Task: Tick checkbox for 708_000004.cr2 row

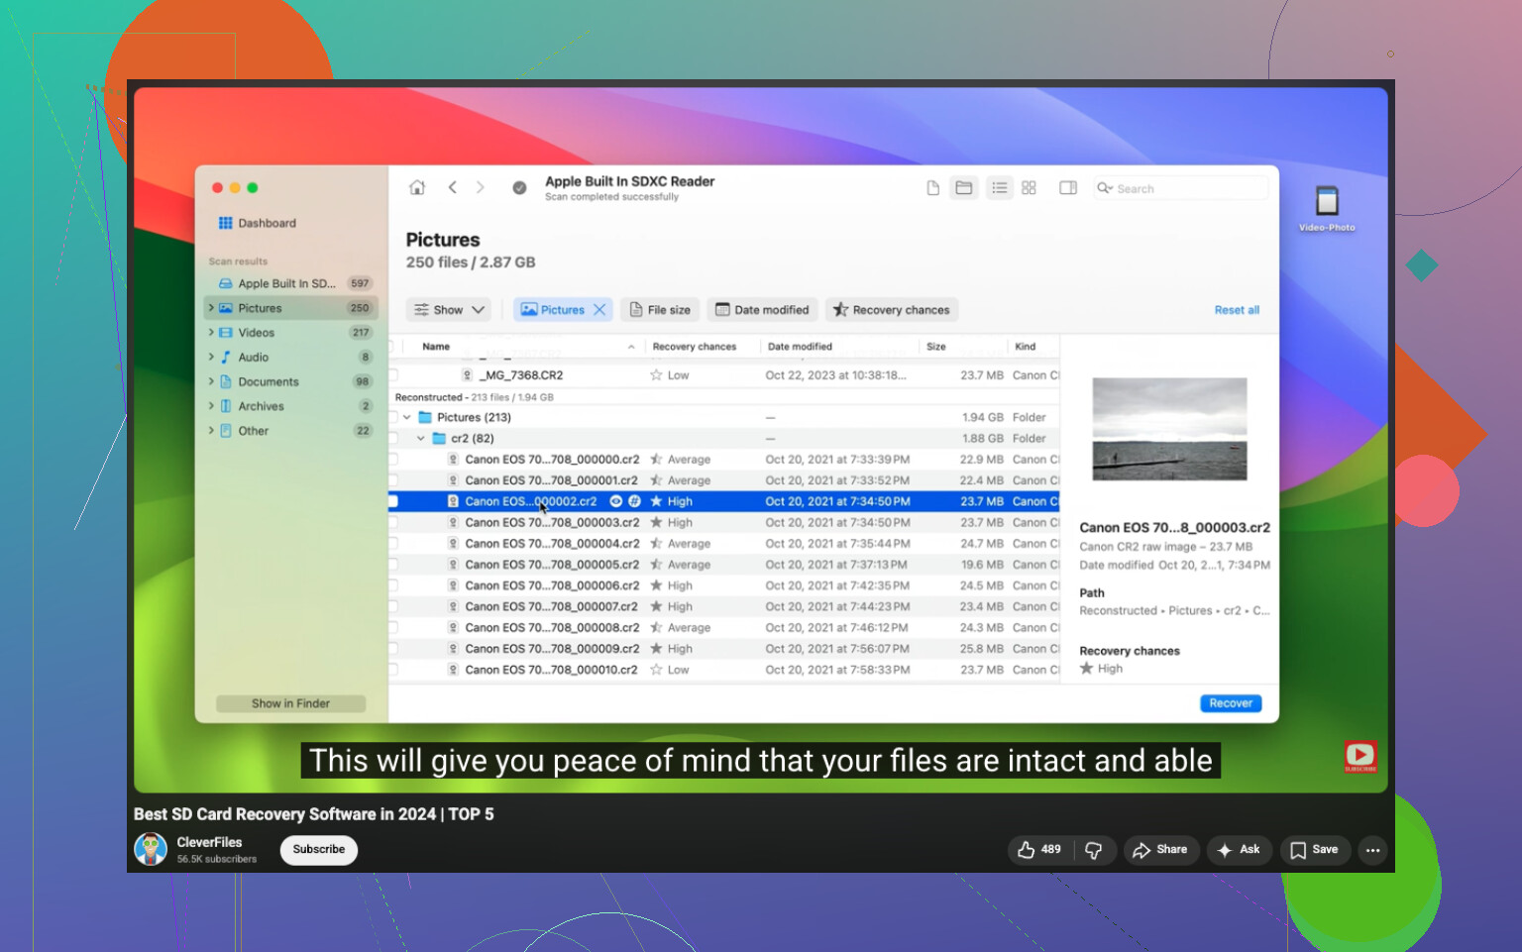Action: (x=393, y=544)
